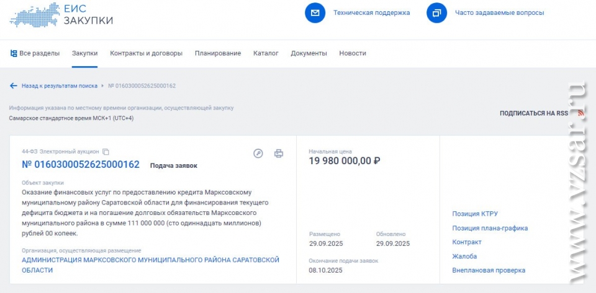
Task: Click the FAQ windows icon
Action: pyautogui.click(x=437, y=12)
